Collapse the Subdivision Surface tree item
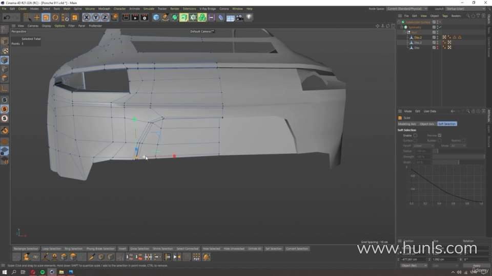492x276 pixels. tap(400, 22)
